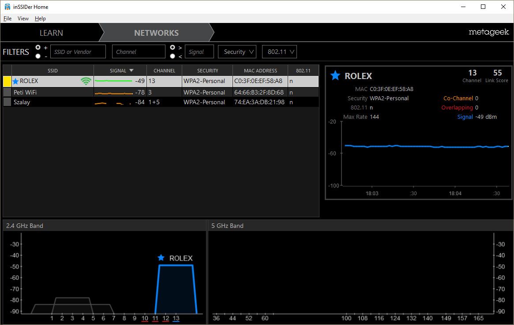Click the -78 signal value for Peti WiFi
This screenshot has width=514, height=325.
(140, 92)
